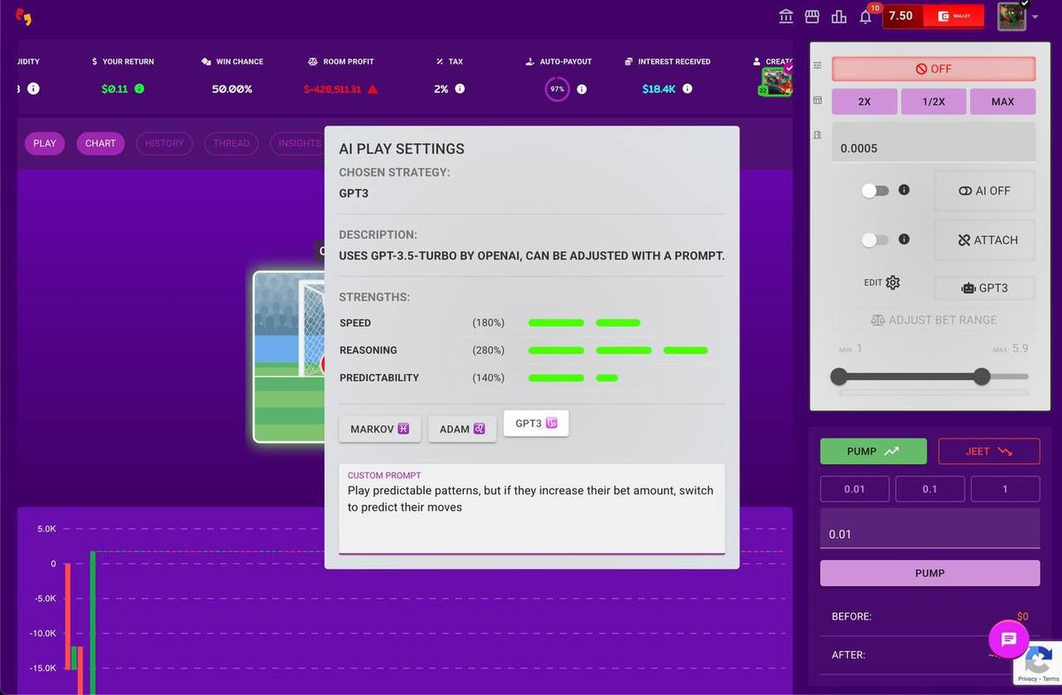Select the green PUMP option
Viewport: 1062px width, 695px height.
pos(873,451)
